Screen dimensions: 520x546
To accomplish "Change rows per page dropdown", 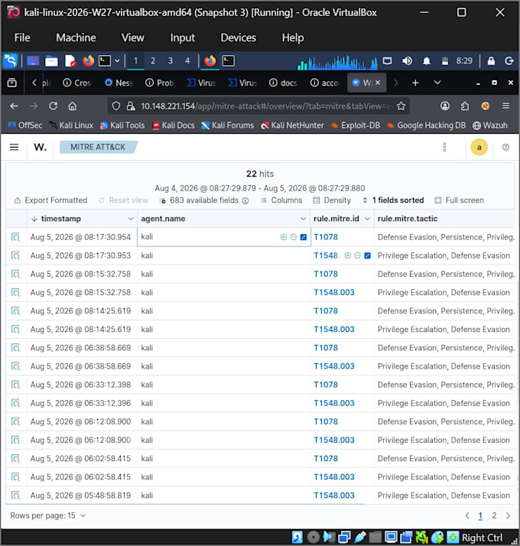I will tap(47, 515).
